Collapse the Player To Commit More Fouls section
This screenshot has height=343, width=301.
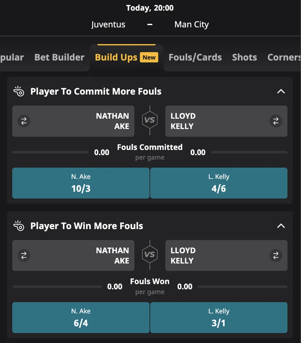281,91
